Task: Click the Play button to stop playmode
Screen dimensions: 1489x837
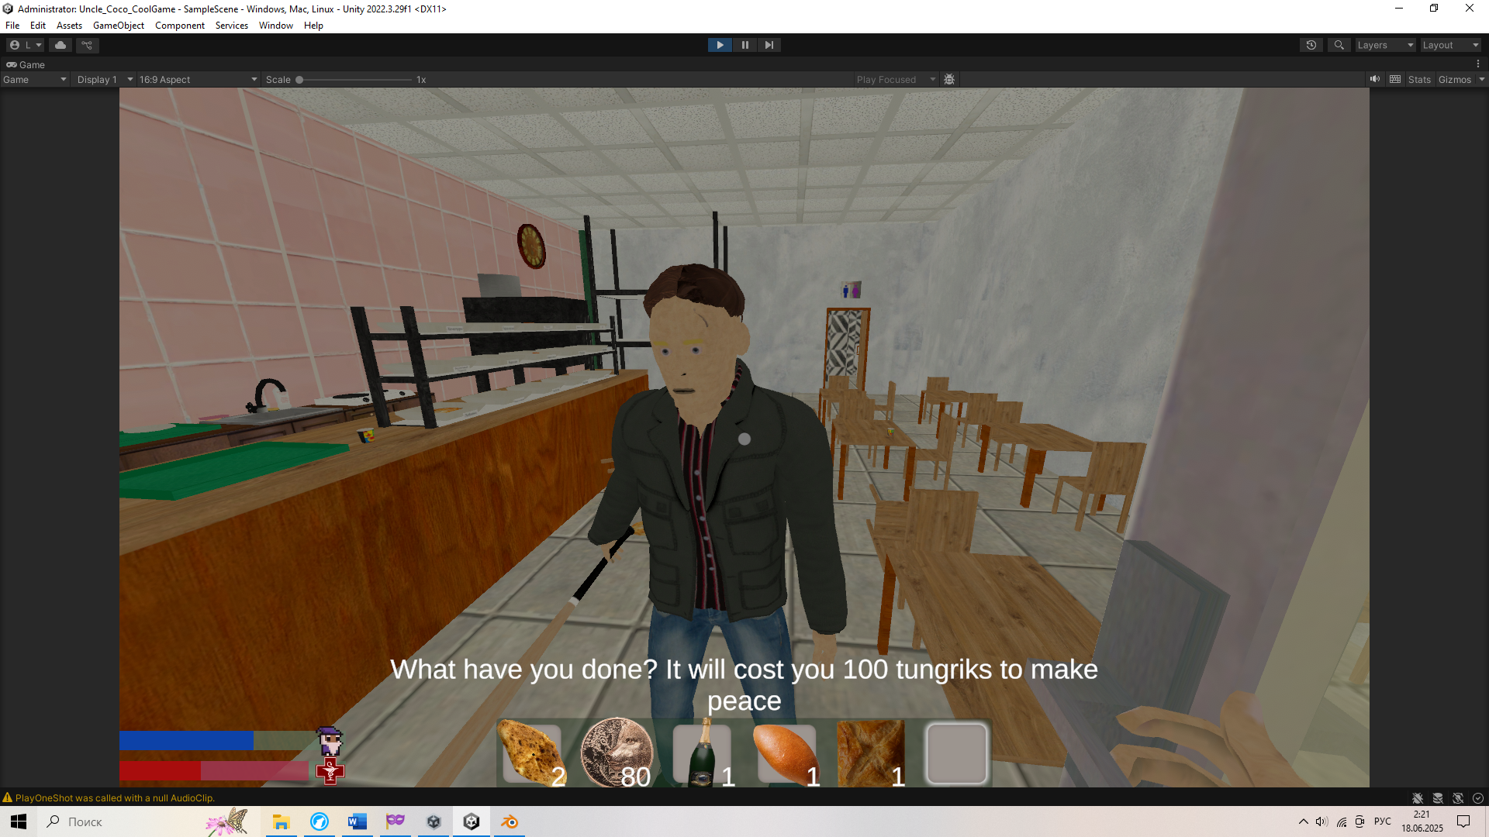Action: (720, 45)
